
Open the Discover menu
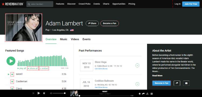coord(71,4)
